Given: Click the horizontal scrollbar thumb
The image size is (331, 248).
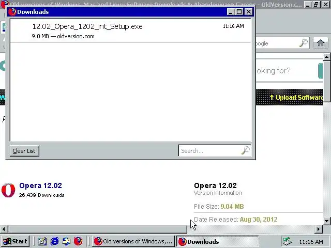Looking at the screenshot, I should 98,229.
